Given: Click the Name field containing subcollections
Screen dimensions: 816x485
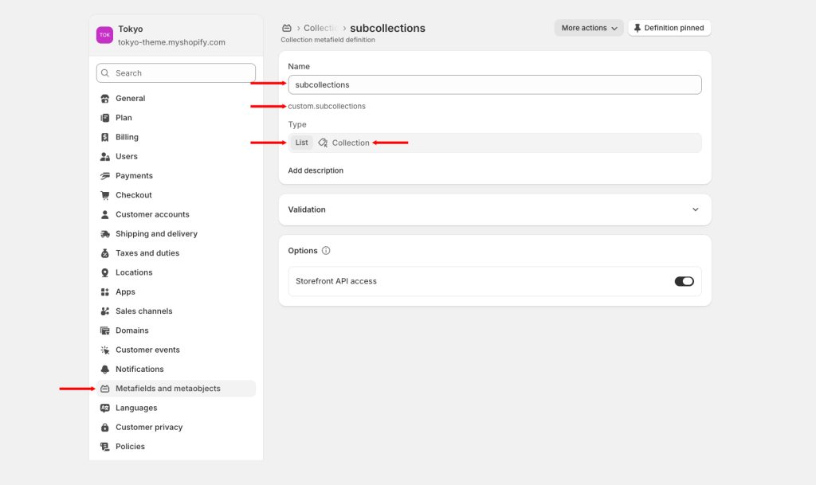Looking at the screenshot, I should tap(494, 84).
